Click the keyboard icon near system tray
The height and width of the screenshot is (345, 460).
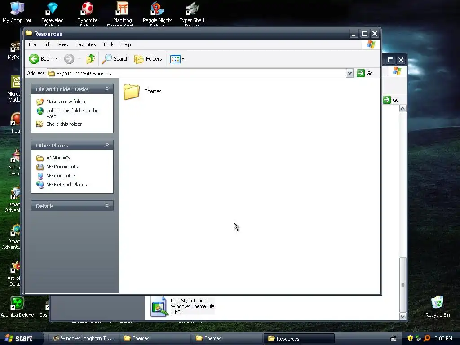(x=394, y=339)
